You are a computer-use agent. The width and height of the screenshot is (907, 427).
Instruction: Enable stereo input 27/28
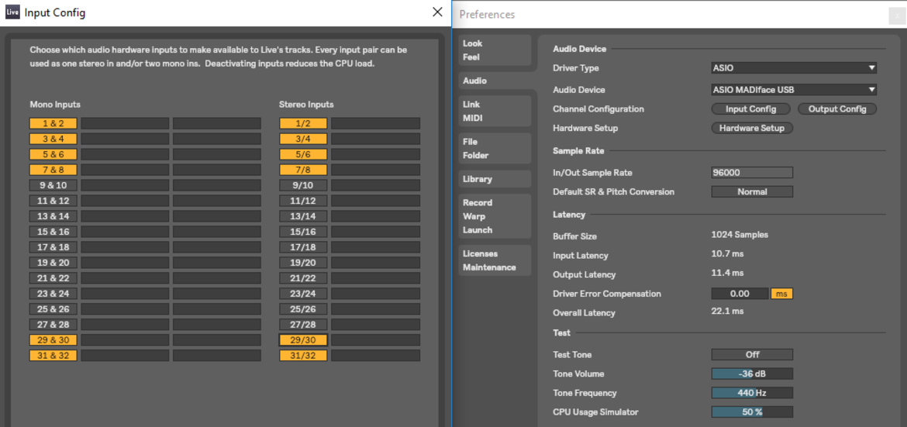pyautogui.click(x=303, y=324)
